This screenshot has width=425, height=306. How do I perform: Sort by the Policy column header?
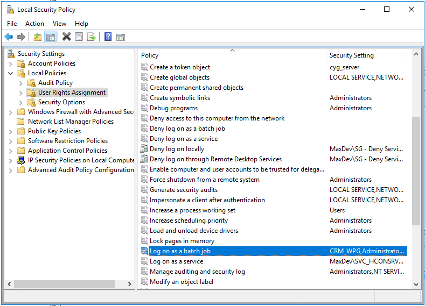[x=232, y=55]
